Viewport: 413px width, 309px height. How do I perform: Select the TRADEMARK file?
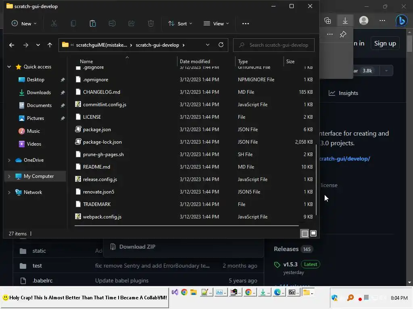tap(97, 204)
